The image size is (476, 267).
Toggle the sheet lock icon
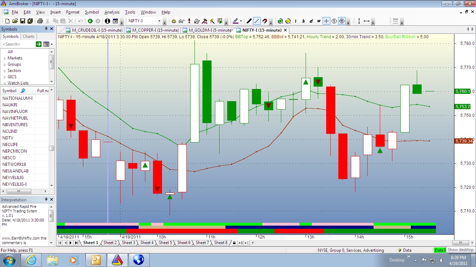pos(234,243)
